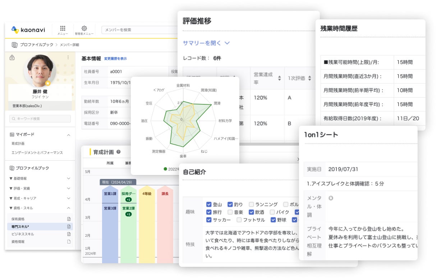Viewport: 437px width, 279px height.
Task: Click the +1 badge under 営業2課
Action: (x=128, y=214)
